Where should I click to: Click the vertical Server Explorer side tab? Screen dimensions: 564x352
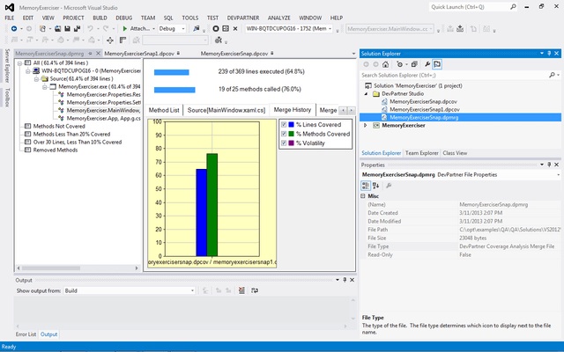[x=7, y=66]
